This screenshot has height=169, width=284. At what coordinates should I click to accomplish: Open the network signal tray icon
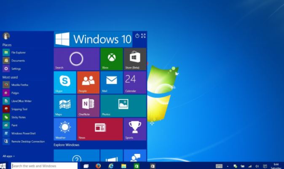point(250,166)
